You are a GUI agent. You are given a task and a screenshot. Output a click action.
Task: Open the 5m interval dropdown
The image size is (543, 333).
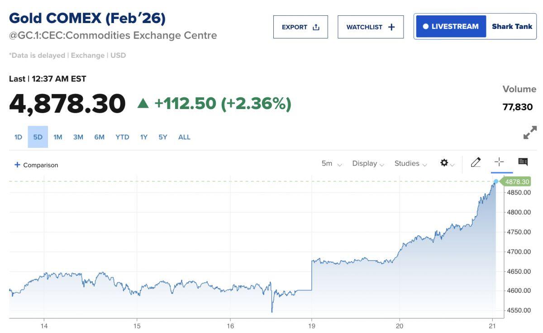(x=331, y=164)
